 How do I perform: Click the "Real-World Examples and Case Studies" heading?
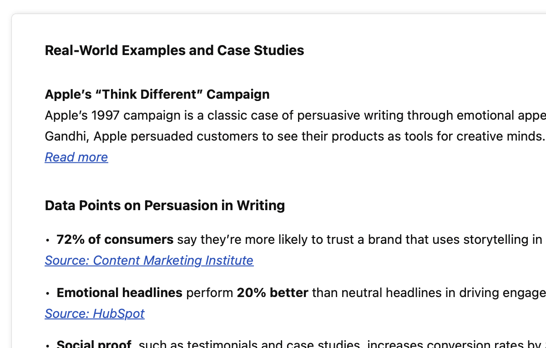(x=174, y=50)
